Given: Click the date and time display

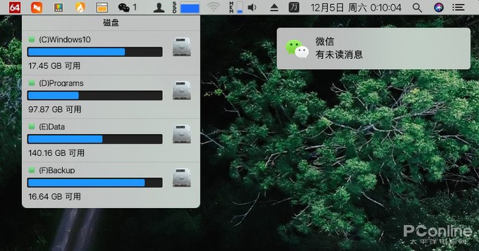Looking at the screenshot, I should [356, 8].
